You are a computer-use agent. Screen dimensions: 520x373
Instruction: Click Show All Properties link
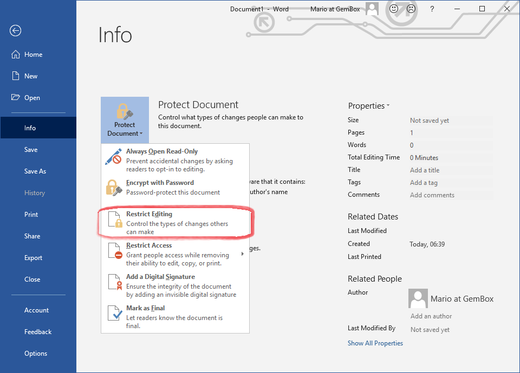(x=375, y=343)
